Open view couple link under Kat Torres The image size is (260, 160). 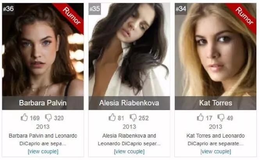(x=215, y=151)
